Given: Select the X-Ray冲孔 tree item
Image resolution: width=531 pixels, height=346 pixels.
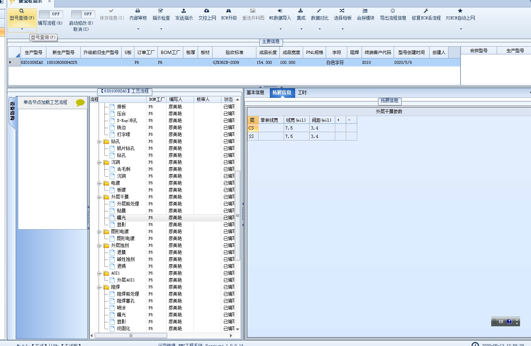Looking at the screenshot, I should (127, 121).
